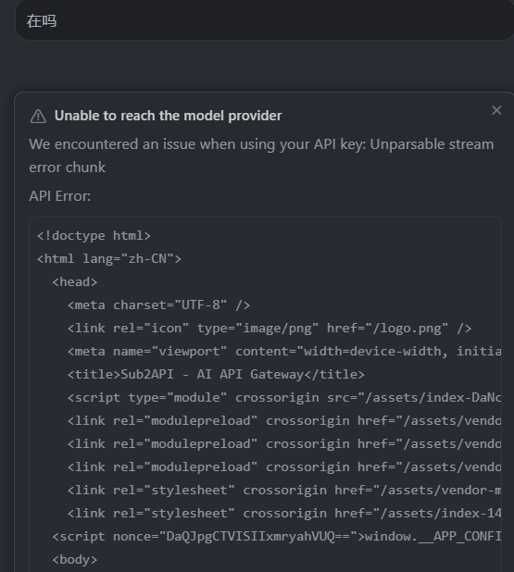Click the <html lang="zh-CN"> code line
Viewport: 514px width, 572px height.
(109, 259)
